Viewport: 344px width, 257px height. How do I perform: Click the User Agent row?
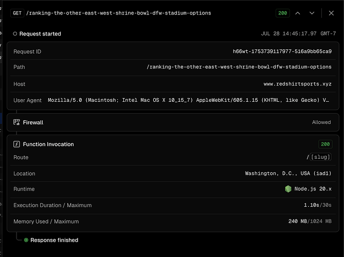pos(172,100)
